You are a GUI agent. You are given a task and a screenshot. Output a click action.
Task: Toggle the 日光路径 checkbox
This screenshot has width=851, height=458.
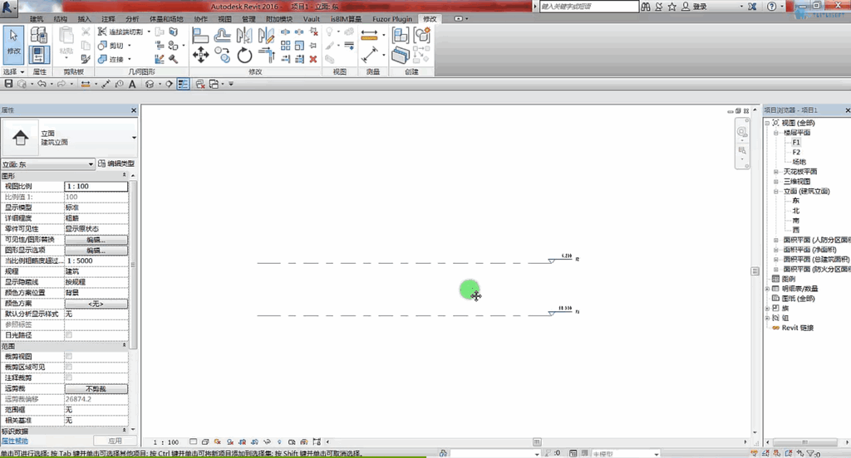pyautogui.click(x=68, y=335)
